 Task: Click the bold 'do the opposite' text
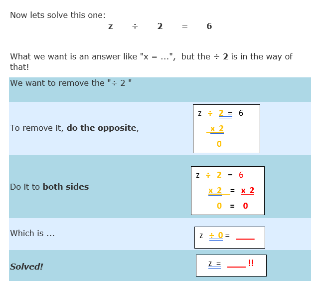[x=102, y=128]
